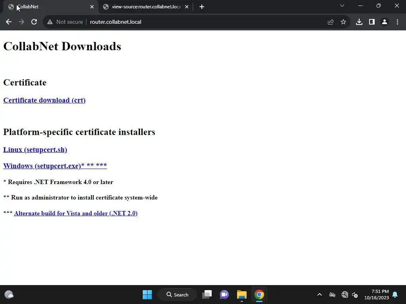This screenshot has width=406, height=304.
Task: Open the Linux (setupcert.sh) link
Action: (35, 150)
